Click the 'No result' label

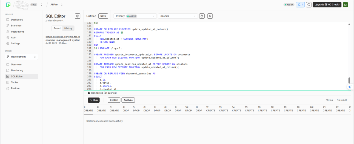tap(342, 100)
